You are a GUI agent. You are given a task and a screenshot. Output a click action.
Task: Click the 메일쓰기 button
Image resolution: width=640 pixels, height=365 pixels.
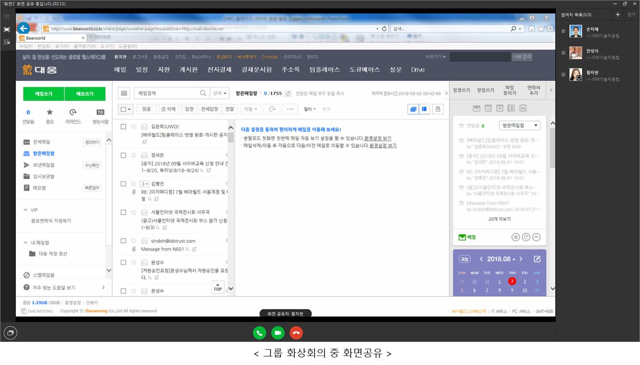click(44, 94)
